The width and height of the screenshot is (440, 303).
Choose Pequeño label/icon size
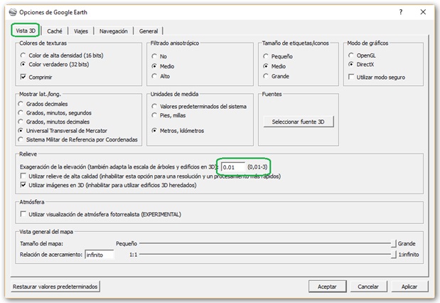pyautogui.click(x=278, y=56)
